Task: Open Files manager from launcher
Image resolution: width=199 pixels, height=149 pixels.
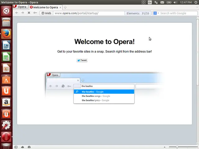Action: pos(6,22)
